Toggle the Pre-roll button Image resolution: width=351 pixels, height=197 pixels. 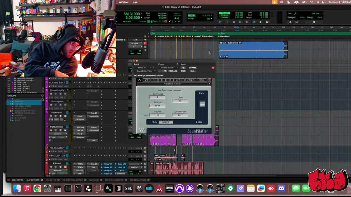224,13
